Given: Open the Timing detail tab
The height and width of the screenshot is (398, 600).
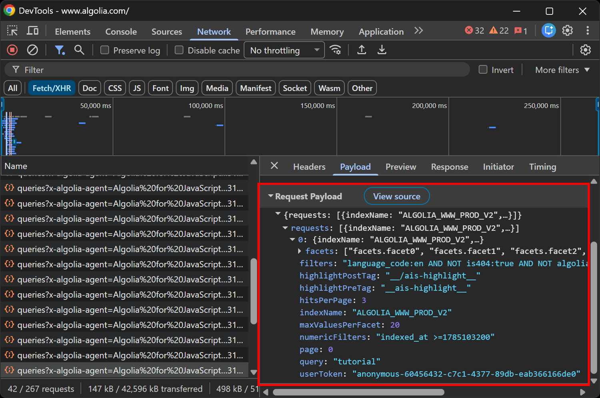Looking at the screenshot, I should 543,166.
